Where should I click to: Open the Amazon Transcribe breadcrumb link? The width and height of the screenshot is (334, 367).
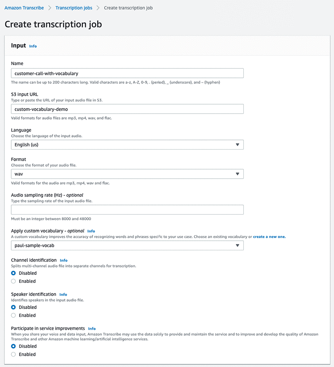(24, 8)
